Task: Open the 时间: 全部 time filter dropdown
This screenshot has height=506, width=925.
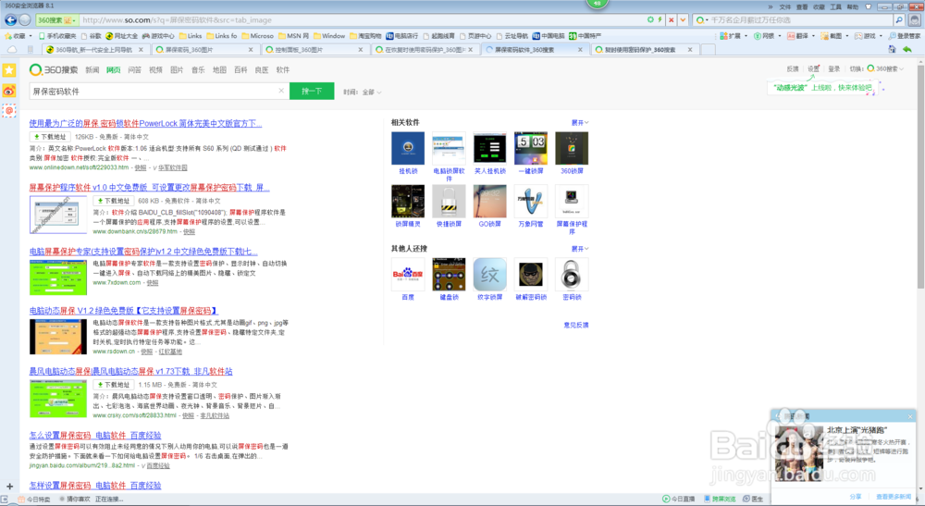Action: [x=363, y=92]
